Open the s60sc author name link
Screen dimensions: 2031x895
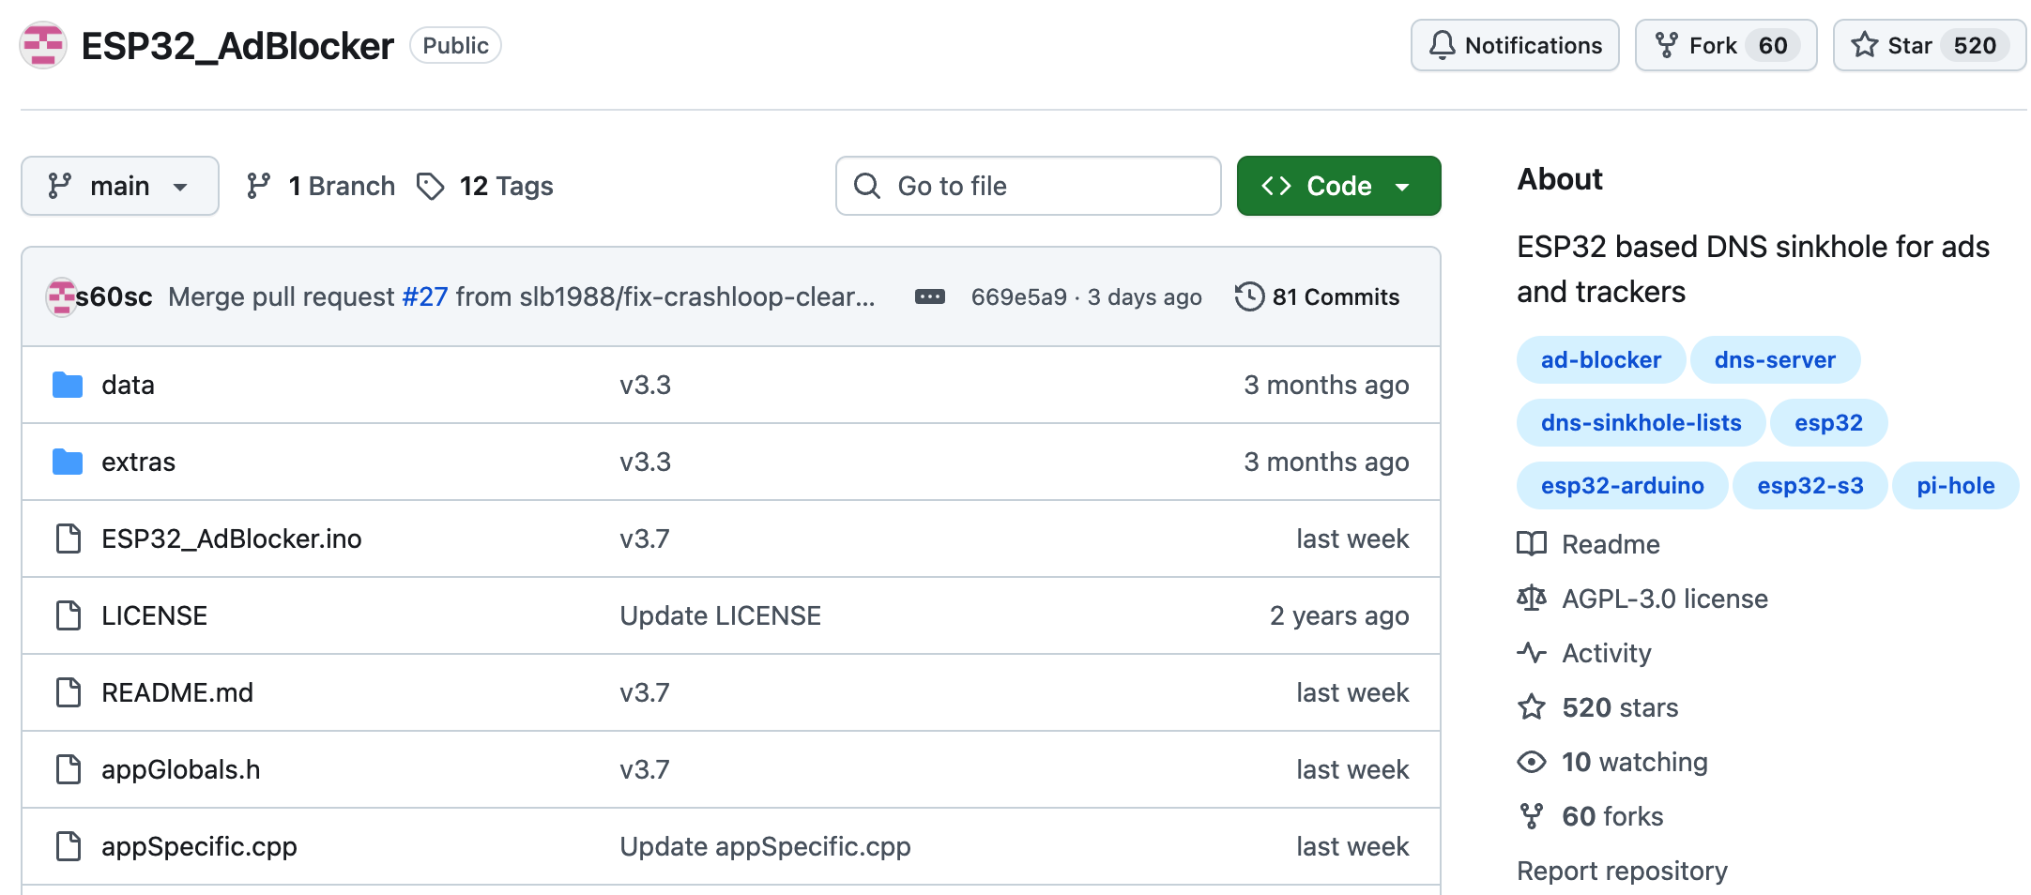[114, 296]
